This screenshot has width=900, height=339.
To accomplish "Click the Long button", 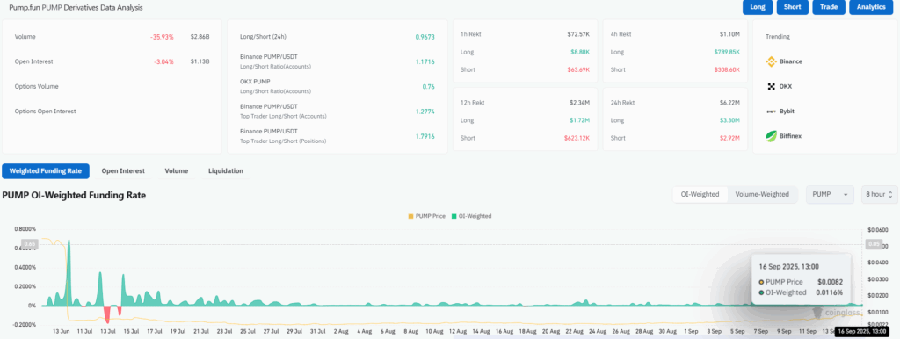I will coord(757,7).
